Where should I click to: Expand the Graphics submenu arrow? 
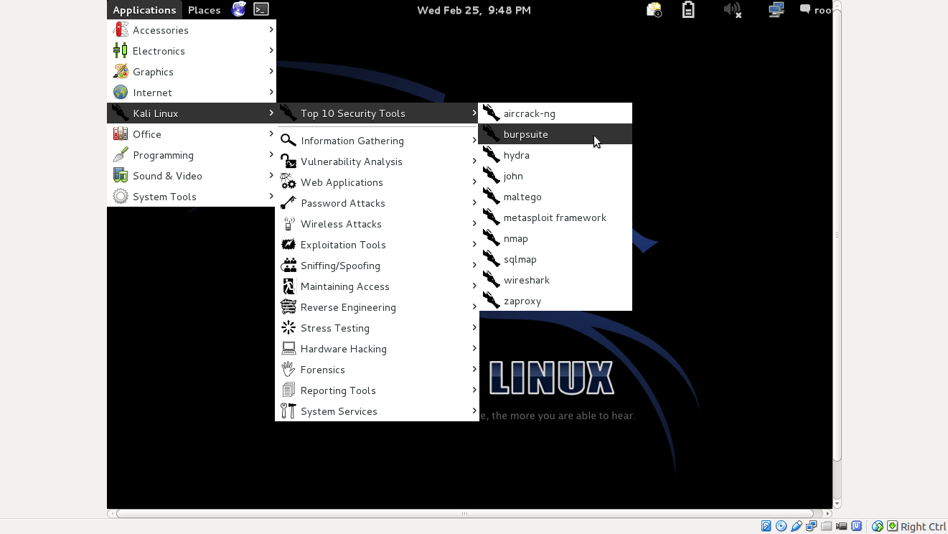pyautogui.click(x=271, y=71)
